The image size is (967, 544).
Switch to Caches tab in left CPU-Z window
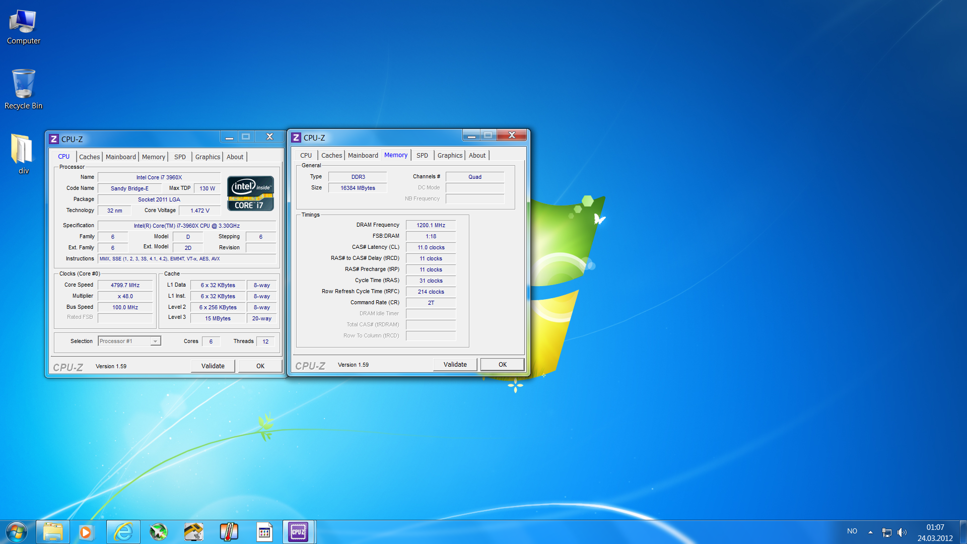pos(89,157)
